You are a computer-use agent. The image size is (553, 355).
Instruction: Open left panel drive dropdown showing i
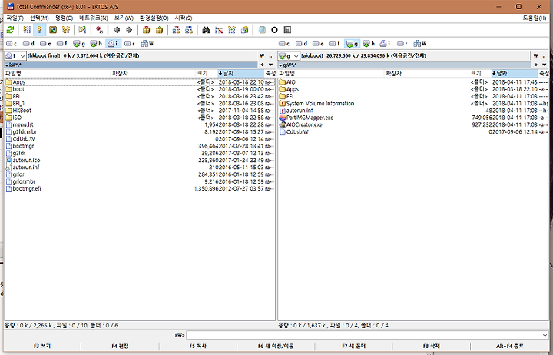coord(15,56)
